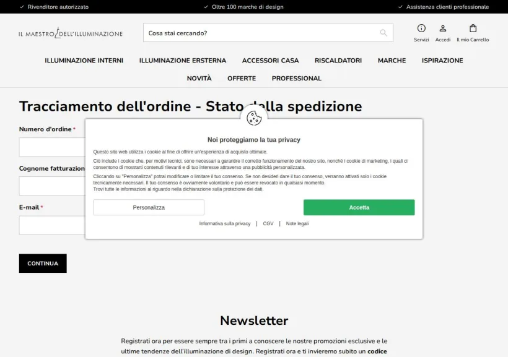Screen dimensions: 508x357
Task: Click the Continua button
Action: coord(43,263)
